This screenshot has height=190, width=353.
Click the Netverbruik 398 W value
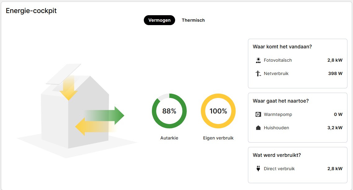click(x=335, y=74)
